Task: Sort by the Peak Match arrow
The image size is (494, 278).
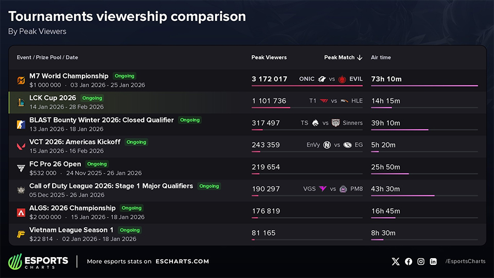Action: pyautogui.click(x=360, y=58)
